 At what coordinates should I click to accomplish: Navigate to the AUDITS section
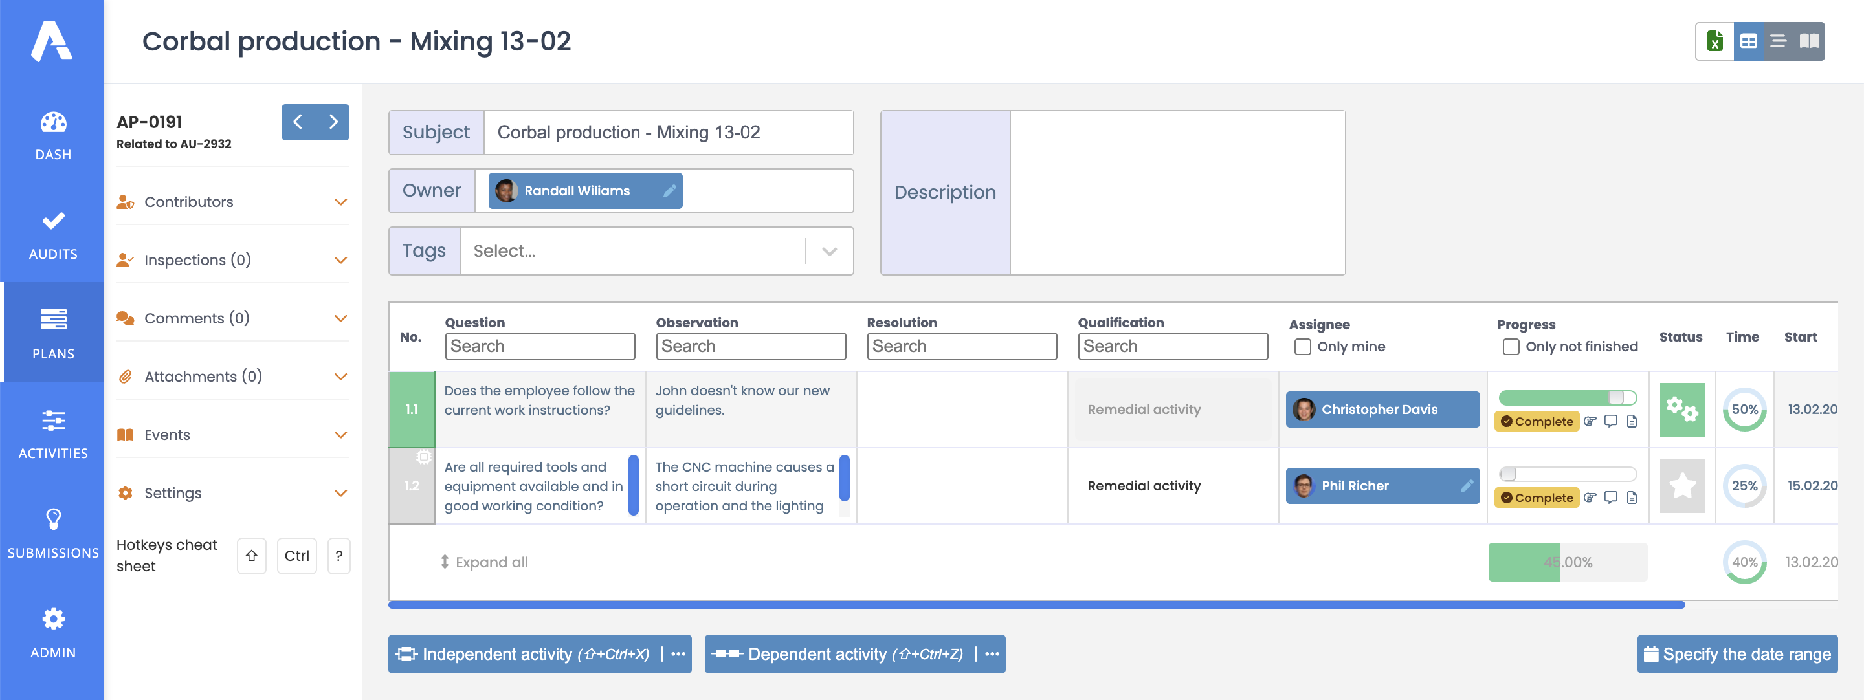[x=53, y=233]
